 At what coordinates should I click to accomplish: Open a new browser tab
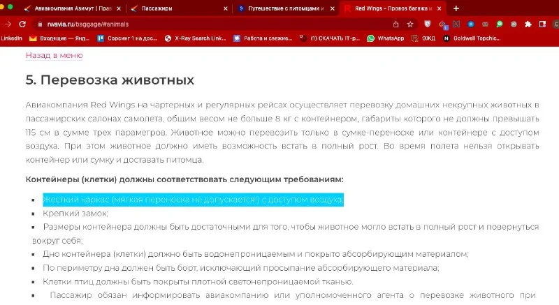[456, 8]
